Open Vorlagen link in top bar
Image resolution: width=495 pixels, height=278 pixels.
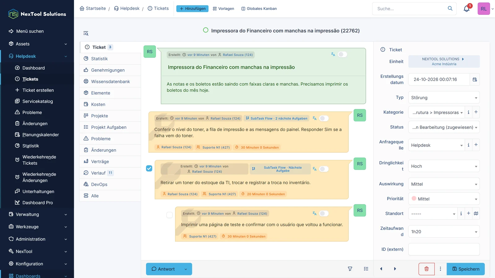[223, 9]
